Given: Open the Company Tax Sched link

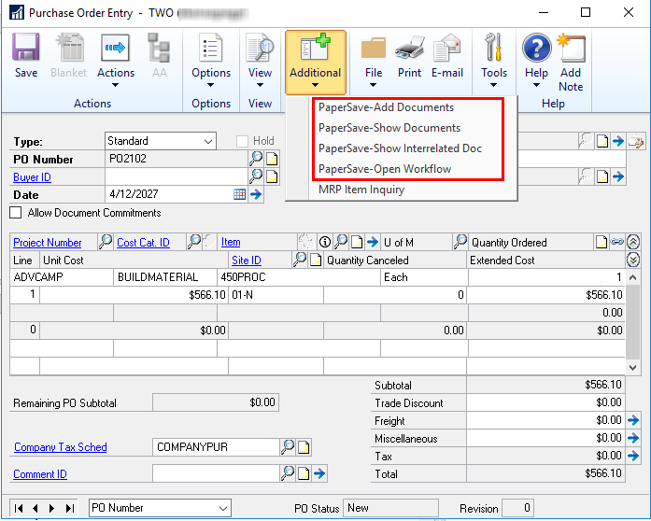Looking at the screenshot, I should [x=60, y=447].
